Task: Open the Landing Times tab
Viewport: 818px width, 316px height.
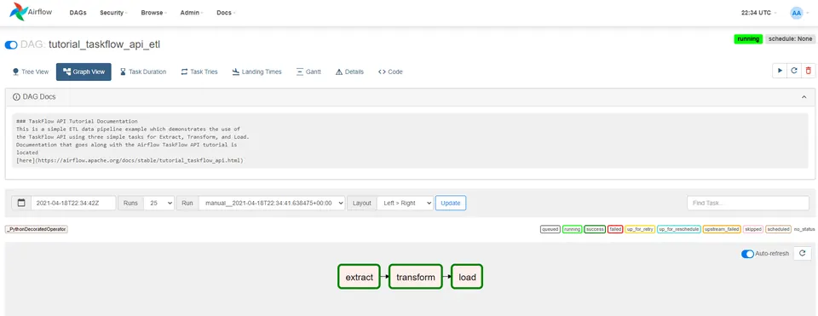Action: (256, 72)
